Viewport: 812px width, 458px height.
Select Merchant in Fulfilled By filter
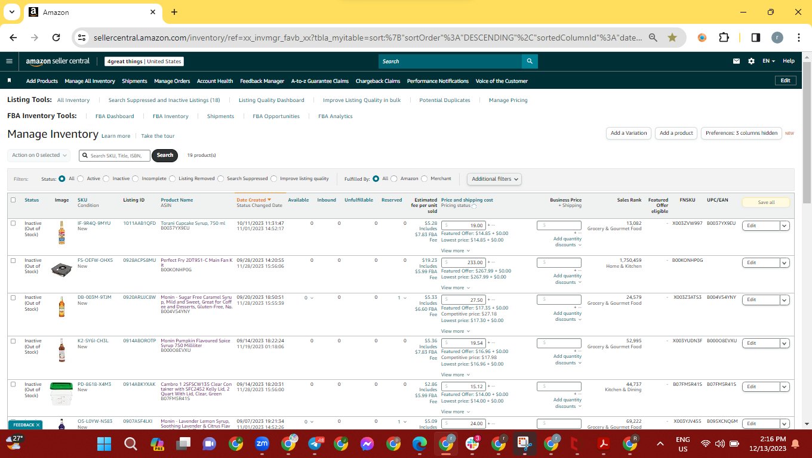(425, 178)
